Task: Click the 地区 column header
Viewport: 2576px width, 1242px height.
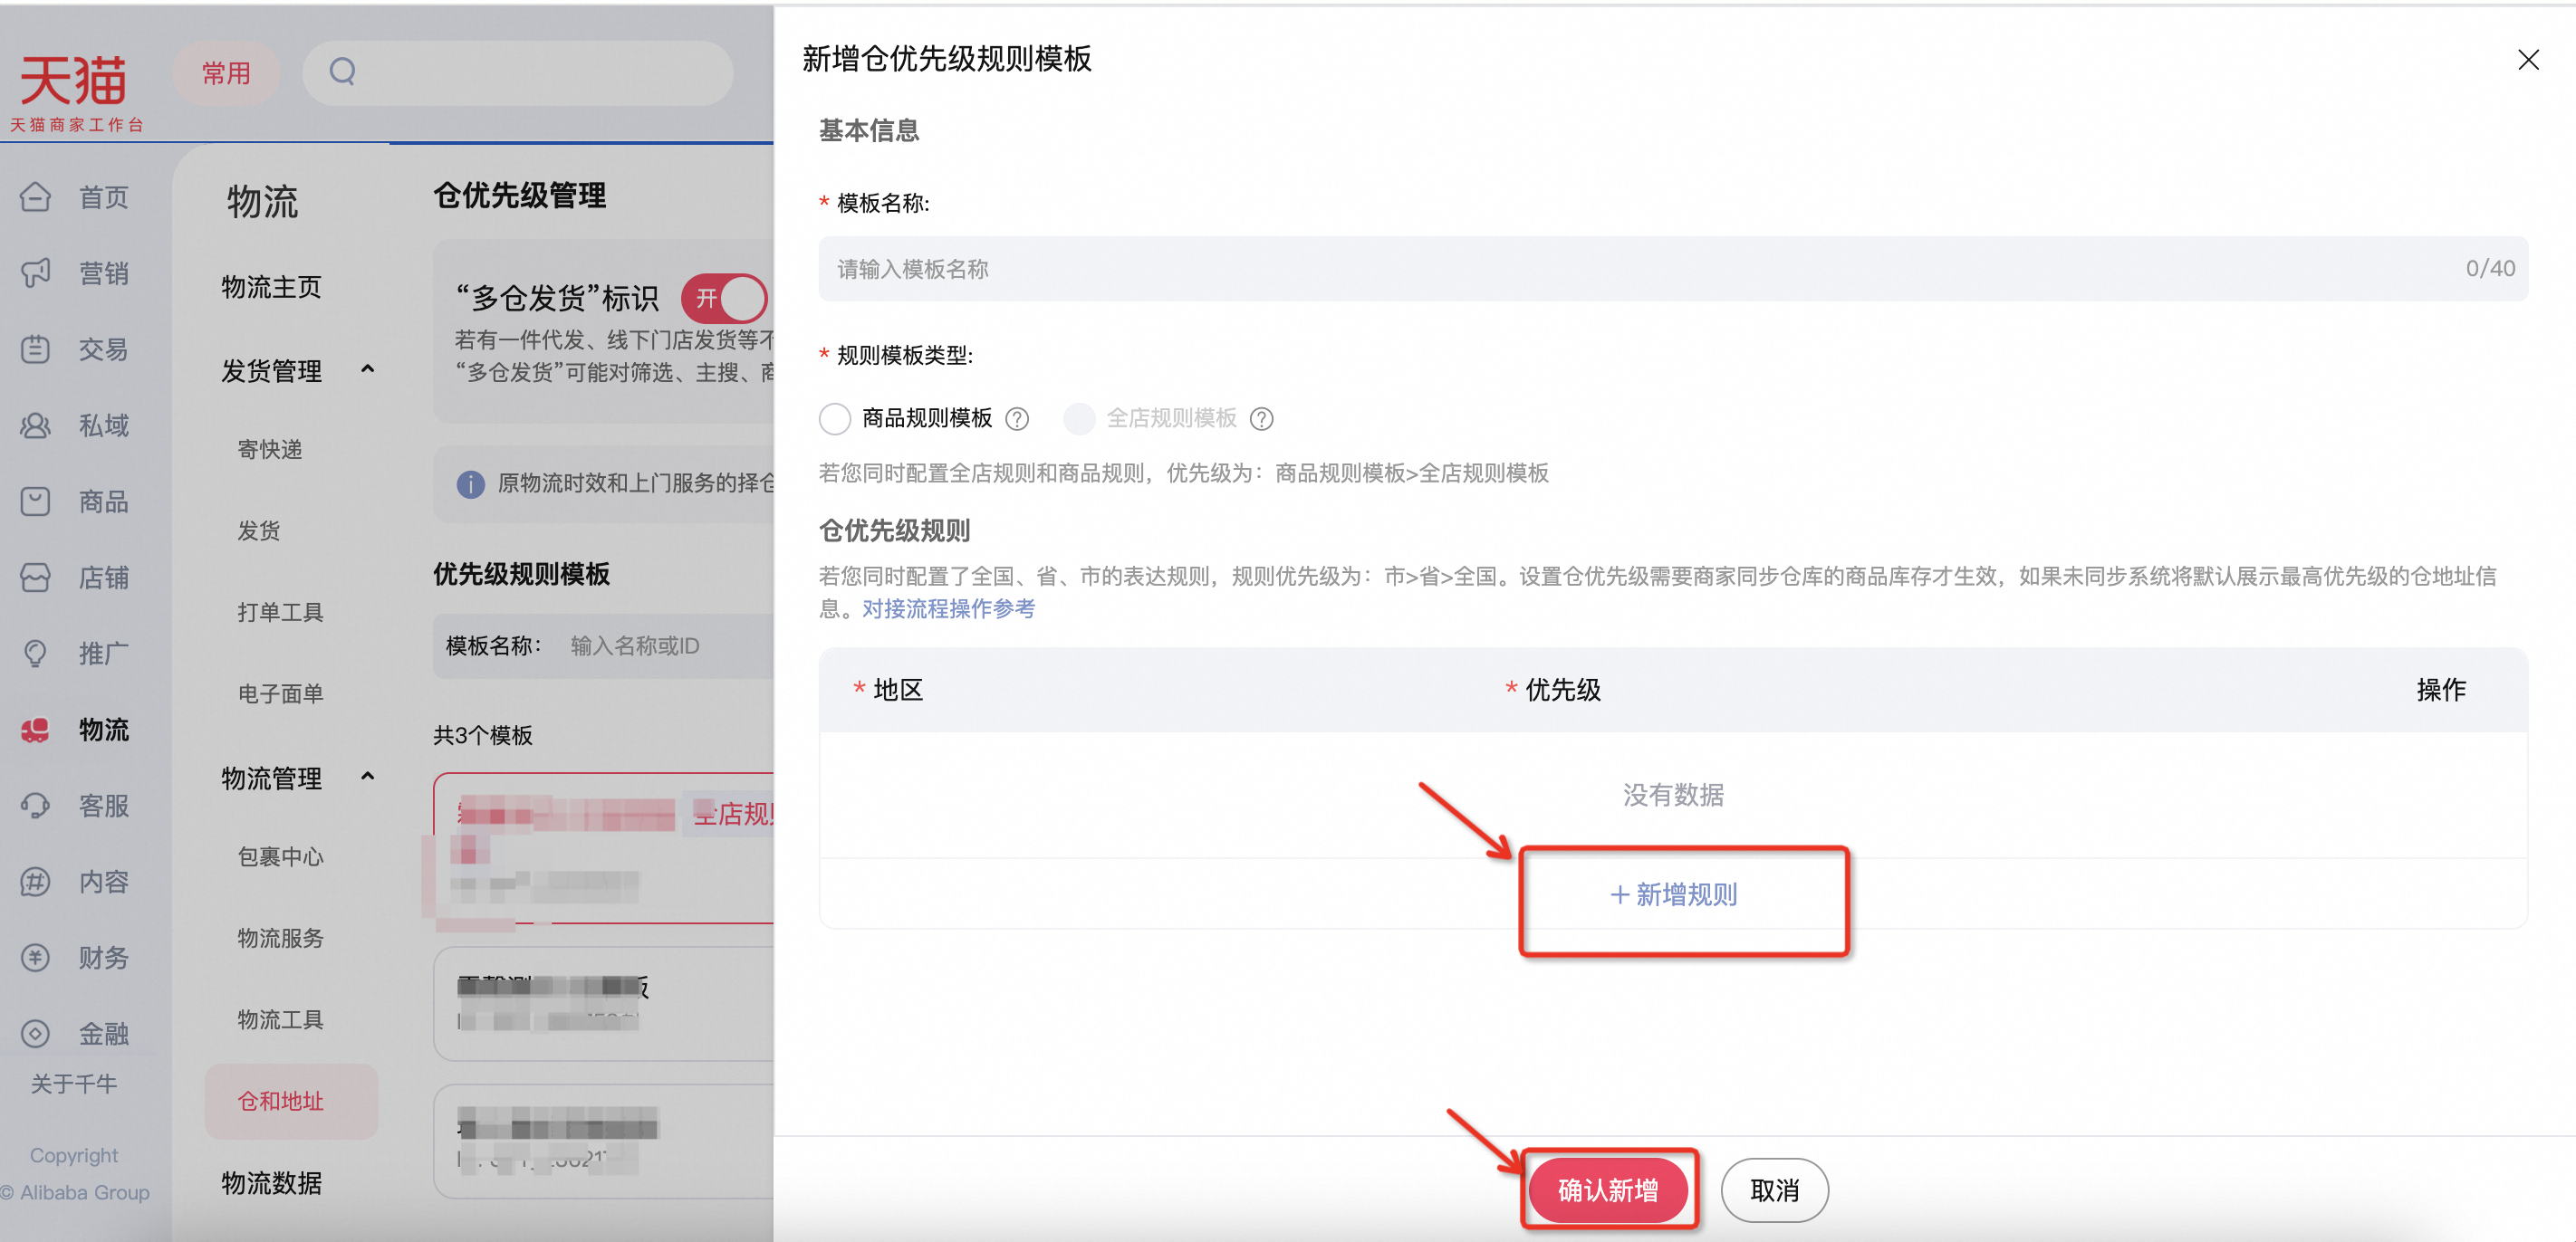Action: pyautogui.click(x=898, y=690)
